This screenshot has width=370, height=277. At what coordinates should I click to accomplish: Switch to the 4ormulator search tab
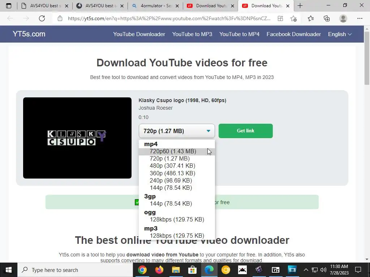coord(156,6)
